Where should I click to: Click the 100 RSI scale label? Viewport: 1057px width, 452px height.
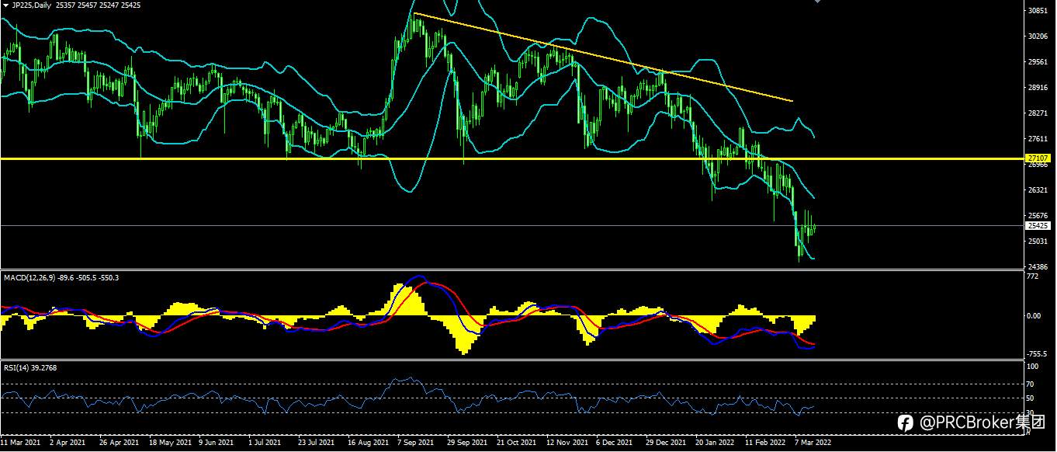coord(1033,365)
